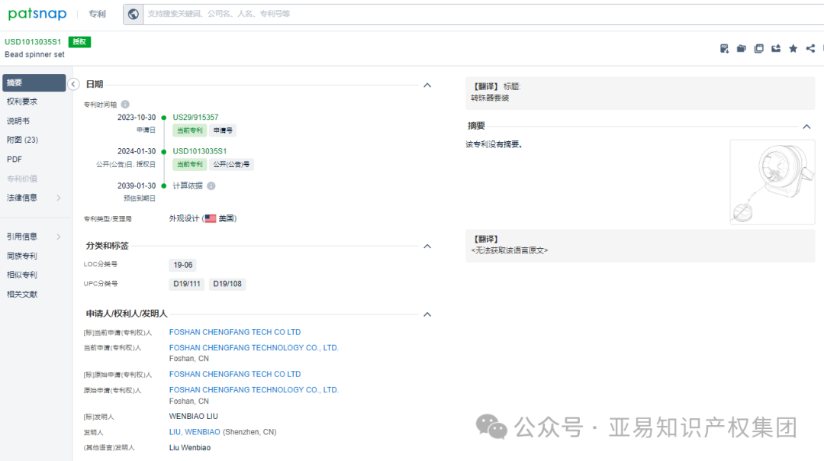Open standardized original assignee FOSHAN CHENGFANG TECH CO LTD
Screen dimensions: 824x461
(235, 374)
